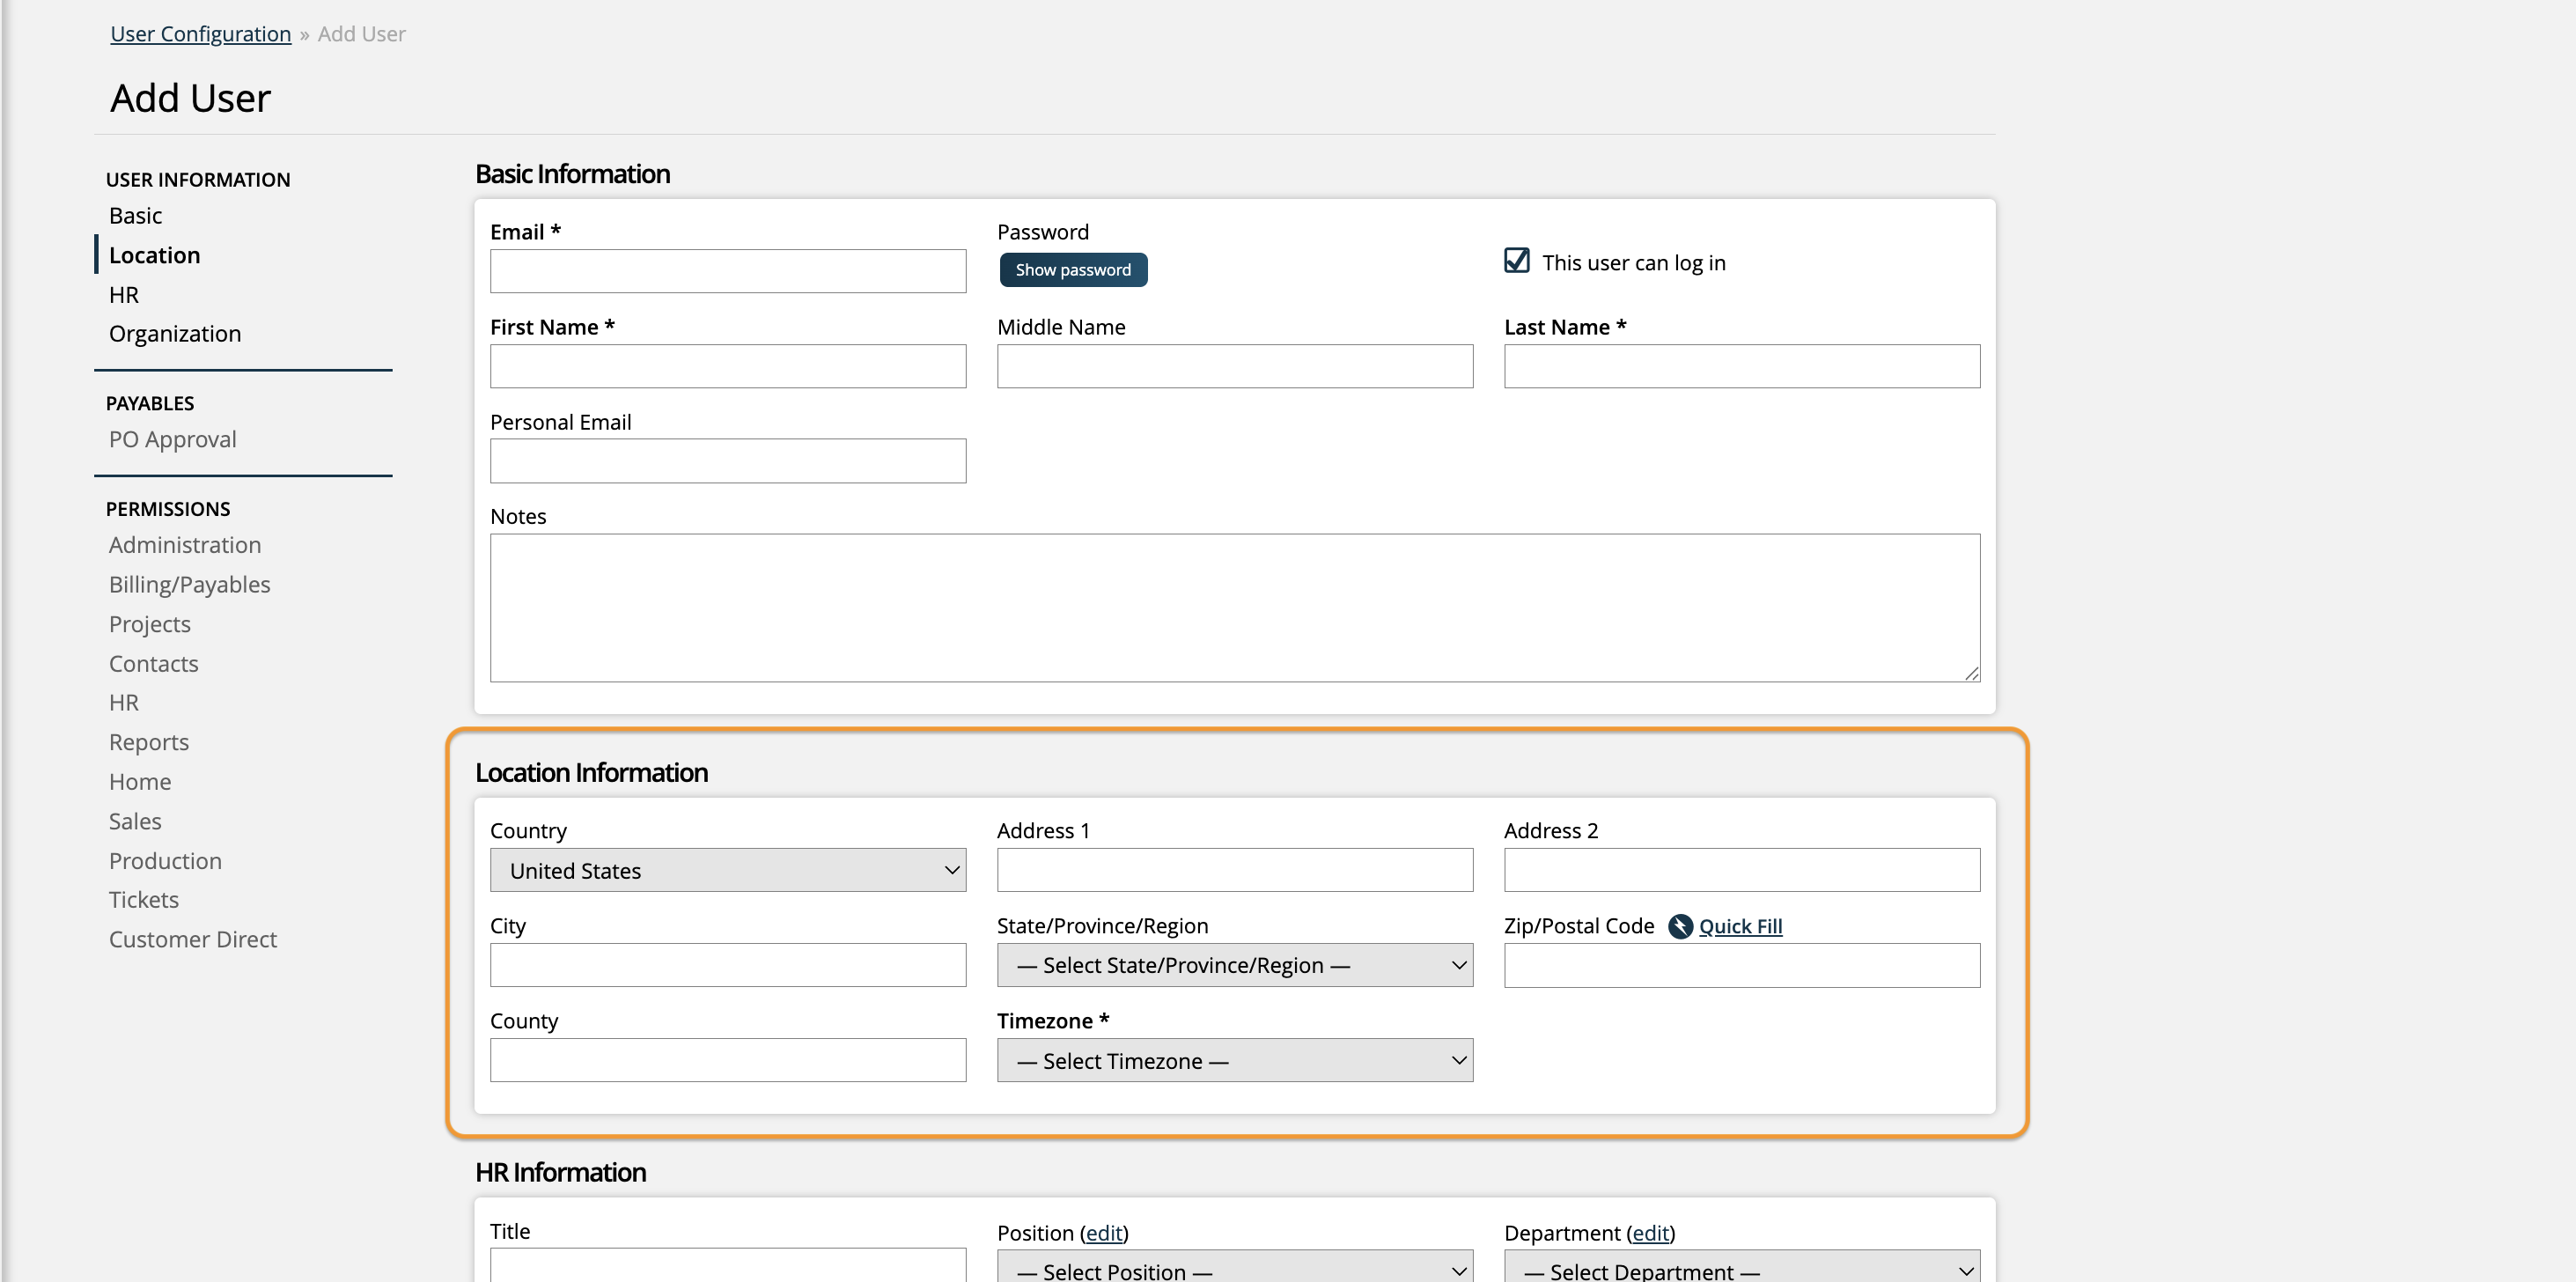Open the Select Department dropdown

coord(1741,1269)
